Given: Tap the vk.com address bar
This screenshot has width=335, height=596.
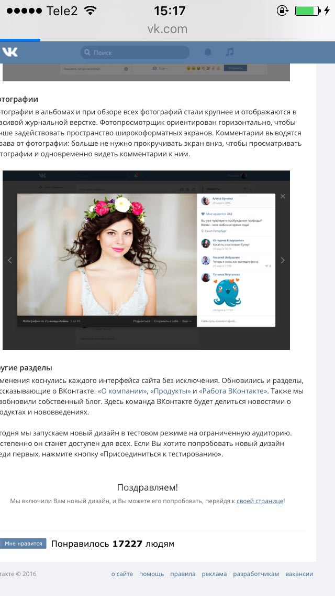Looking at the screenshot, I should point(167,29).
